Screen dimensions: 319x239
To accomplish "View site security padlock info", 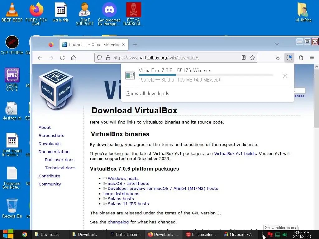I will [x=108, y=58].
